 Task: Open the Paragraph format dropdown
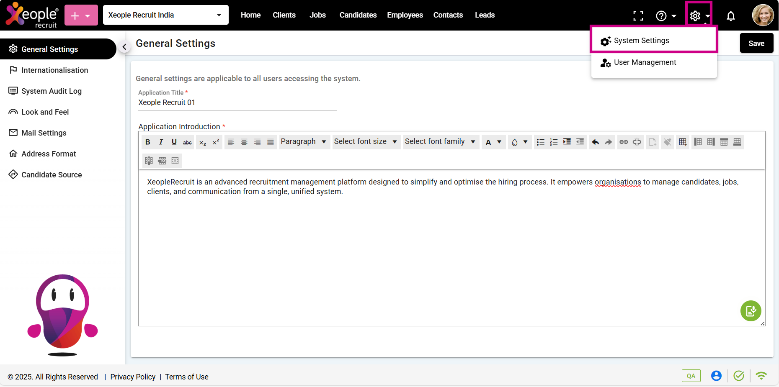click(x=303, y=142)
